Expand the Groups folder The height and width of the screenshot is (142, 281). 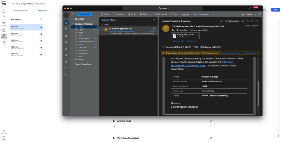pos(74,59)
